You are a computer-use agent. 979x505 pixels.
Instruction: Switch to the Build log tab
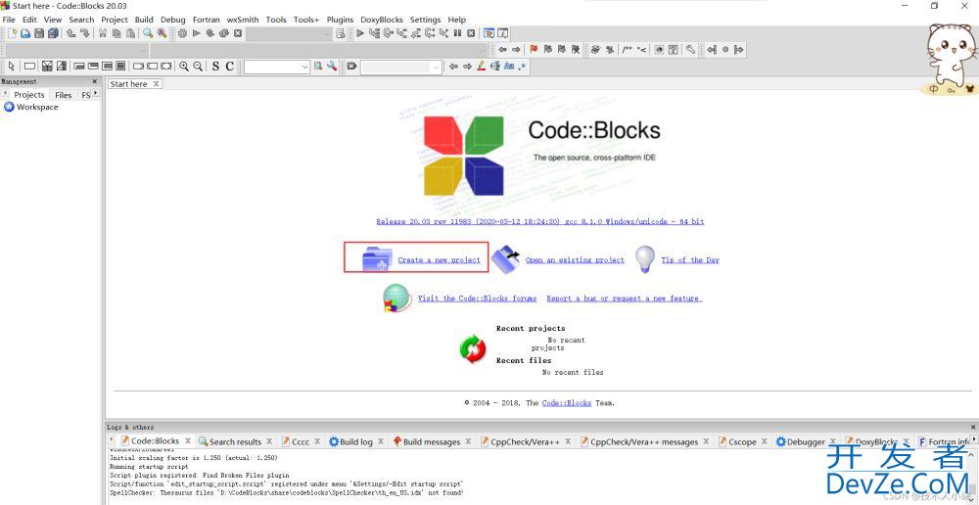[356, 441]
